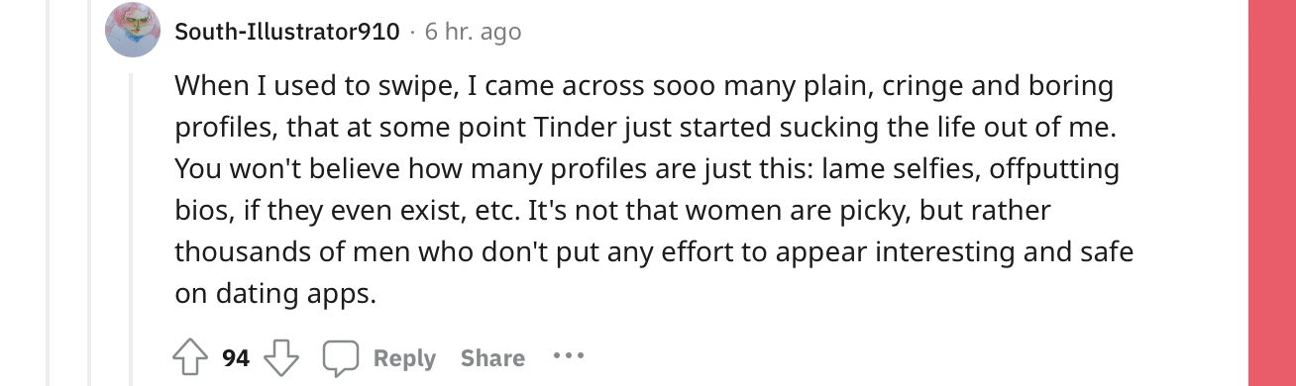Share this comment
Screen dimensions: 1296x386
tap(492, 357)
